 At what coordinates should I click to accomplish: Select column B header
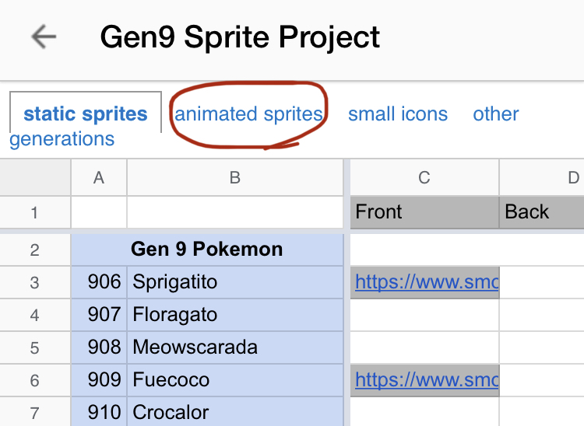(x=235, y=178)
